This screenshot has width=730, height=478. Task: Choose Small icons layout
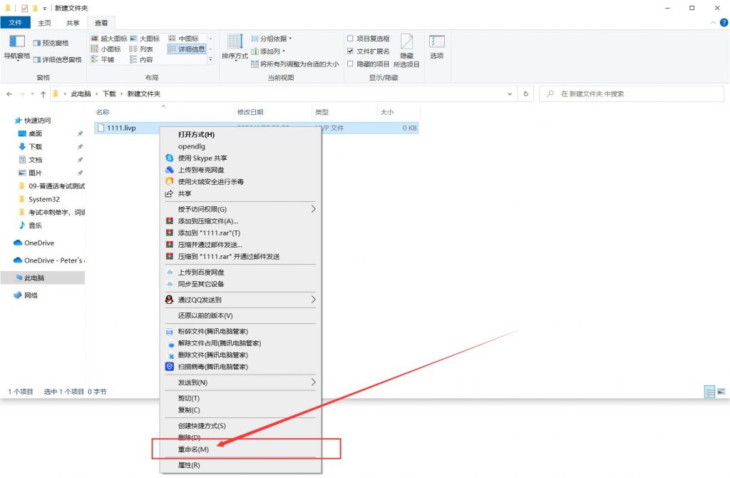(x=106, y=49)
